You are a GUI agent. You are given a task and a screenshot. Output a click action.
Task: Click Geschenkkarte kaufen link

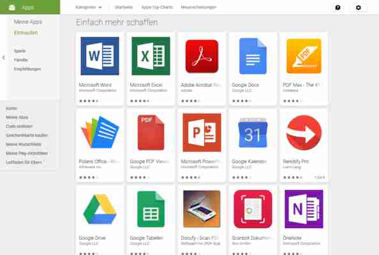point(27,135)
